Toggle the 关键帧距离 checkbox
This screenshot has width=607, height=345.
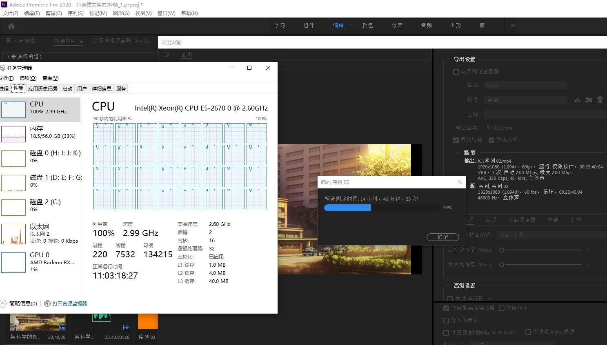pyautogui.click(x=450, y=299)
